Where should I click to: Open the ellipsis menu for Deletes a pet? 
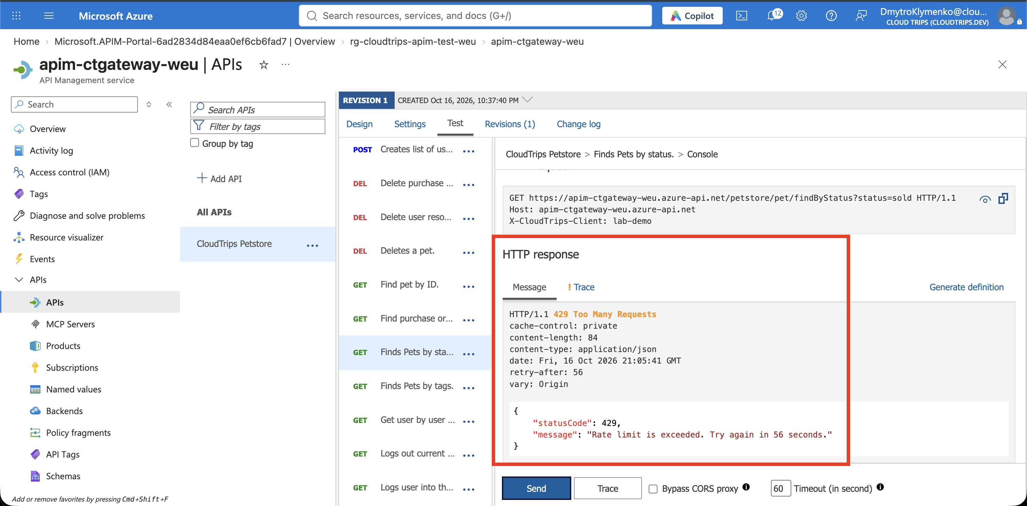pos(468,252)
